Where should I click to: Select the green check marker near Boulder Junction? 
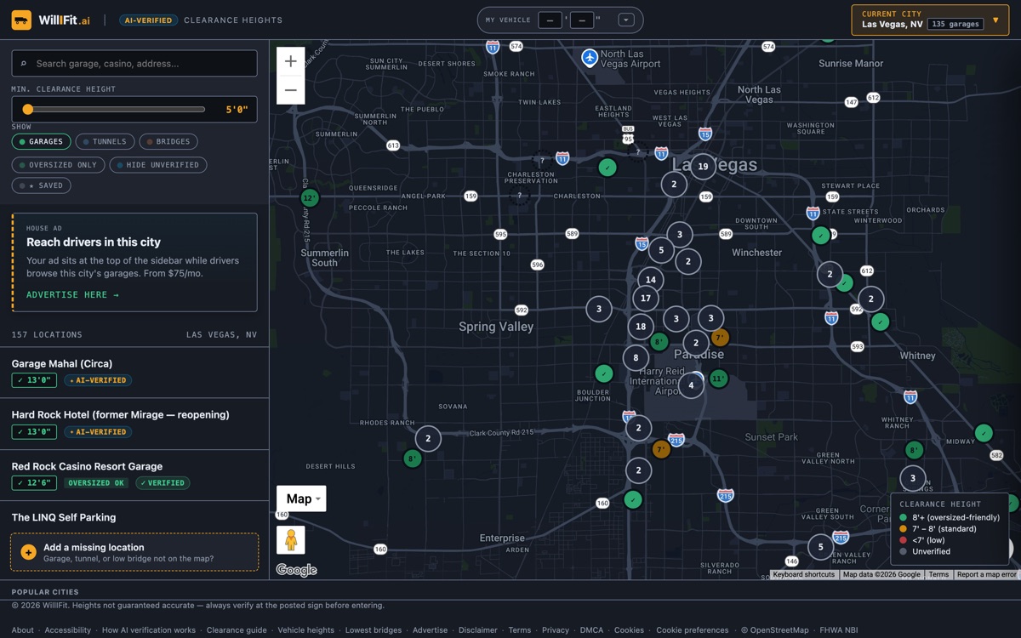[x=604, y=373]
